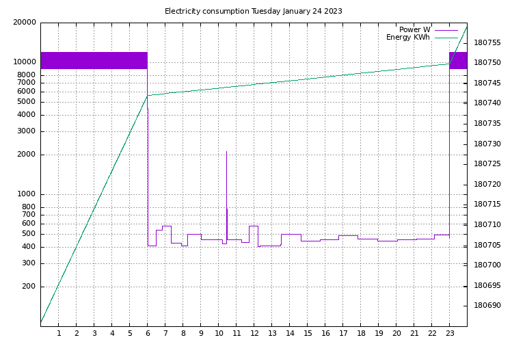The height and width of the screenshot is (342, 525).
Task: Click the purple high-power block before hour 6
Action: coord(94,61)
